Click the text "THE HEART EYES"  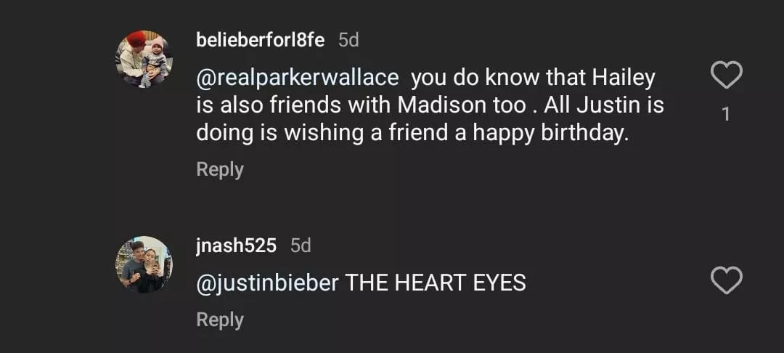(x=435, y=283)
